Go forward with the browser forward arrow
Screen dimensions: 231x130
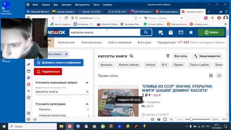point(60,18)
